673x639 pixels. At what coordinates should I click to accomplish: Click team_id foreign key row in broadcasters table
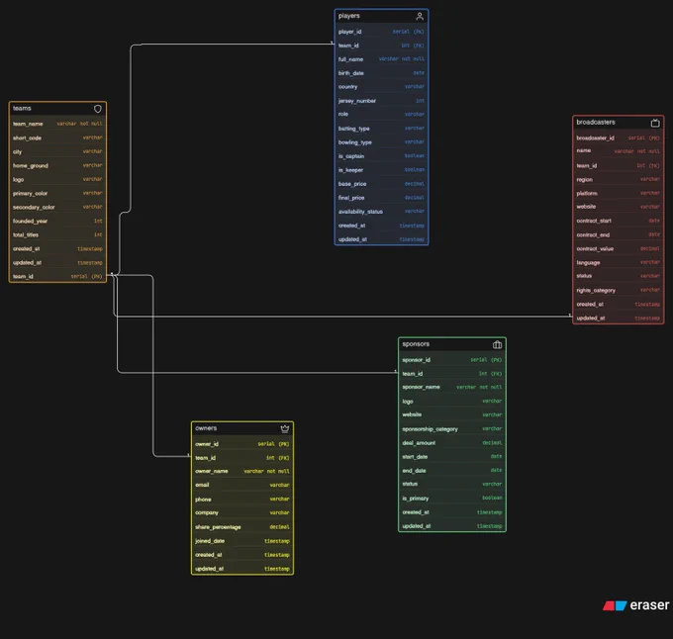click(x=618, y=165)
